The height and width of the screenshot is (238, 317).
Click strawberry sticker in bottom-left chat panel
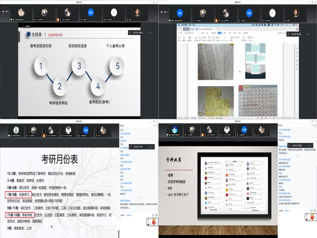[x=153, y=222]
